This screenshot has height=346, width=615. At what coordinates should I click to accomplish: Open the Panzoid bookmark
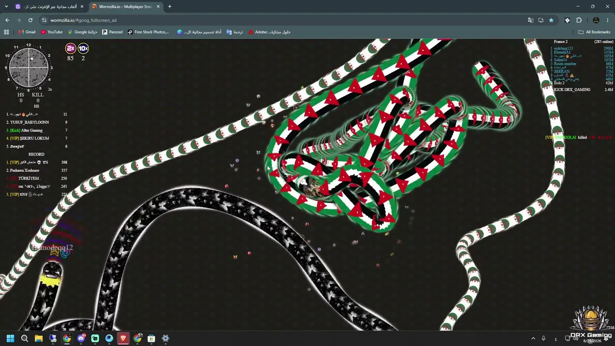[112, 32]
